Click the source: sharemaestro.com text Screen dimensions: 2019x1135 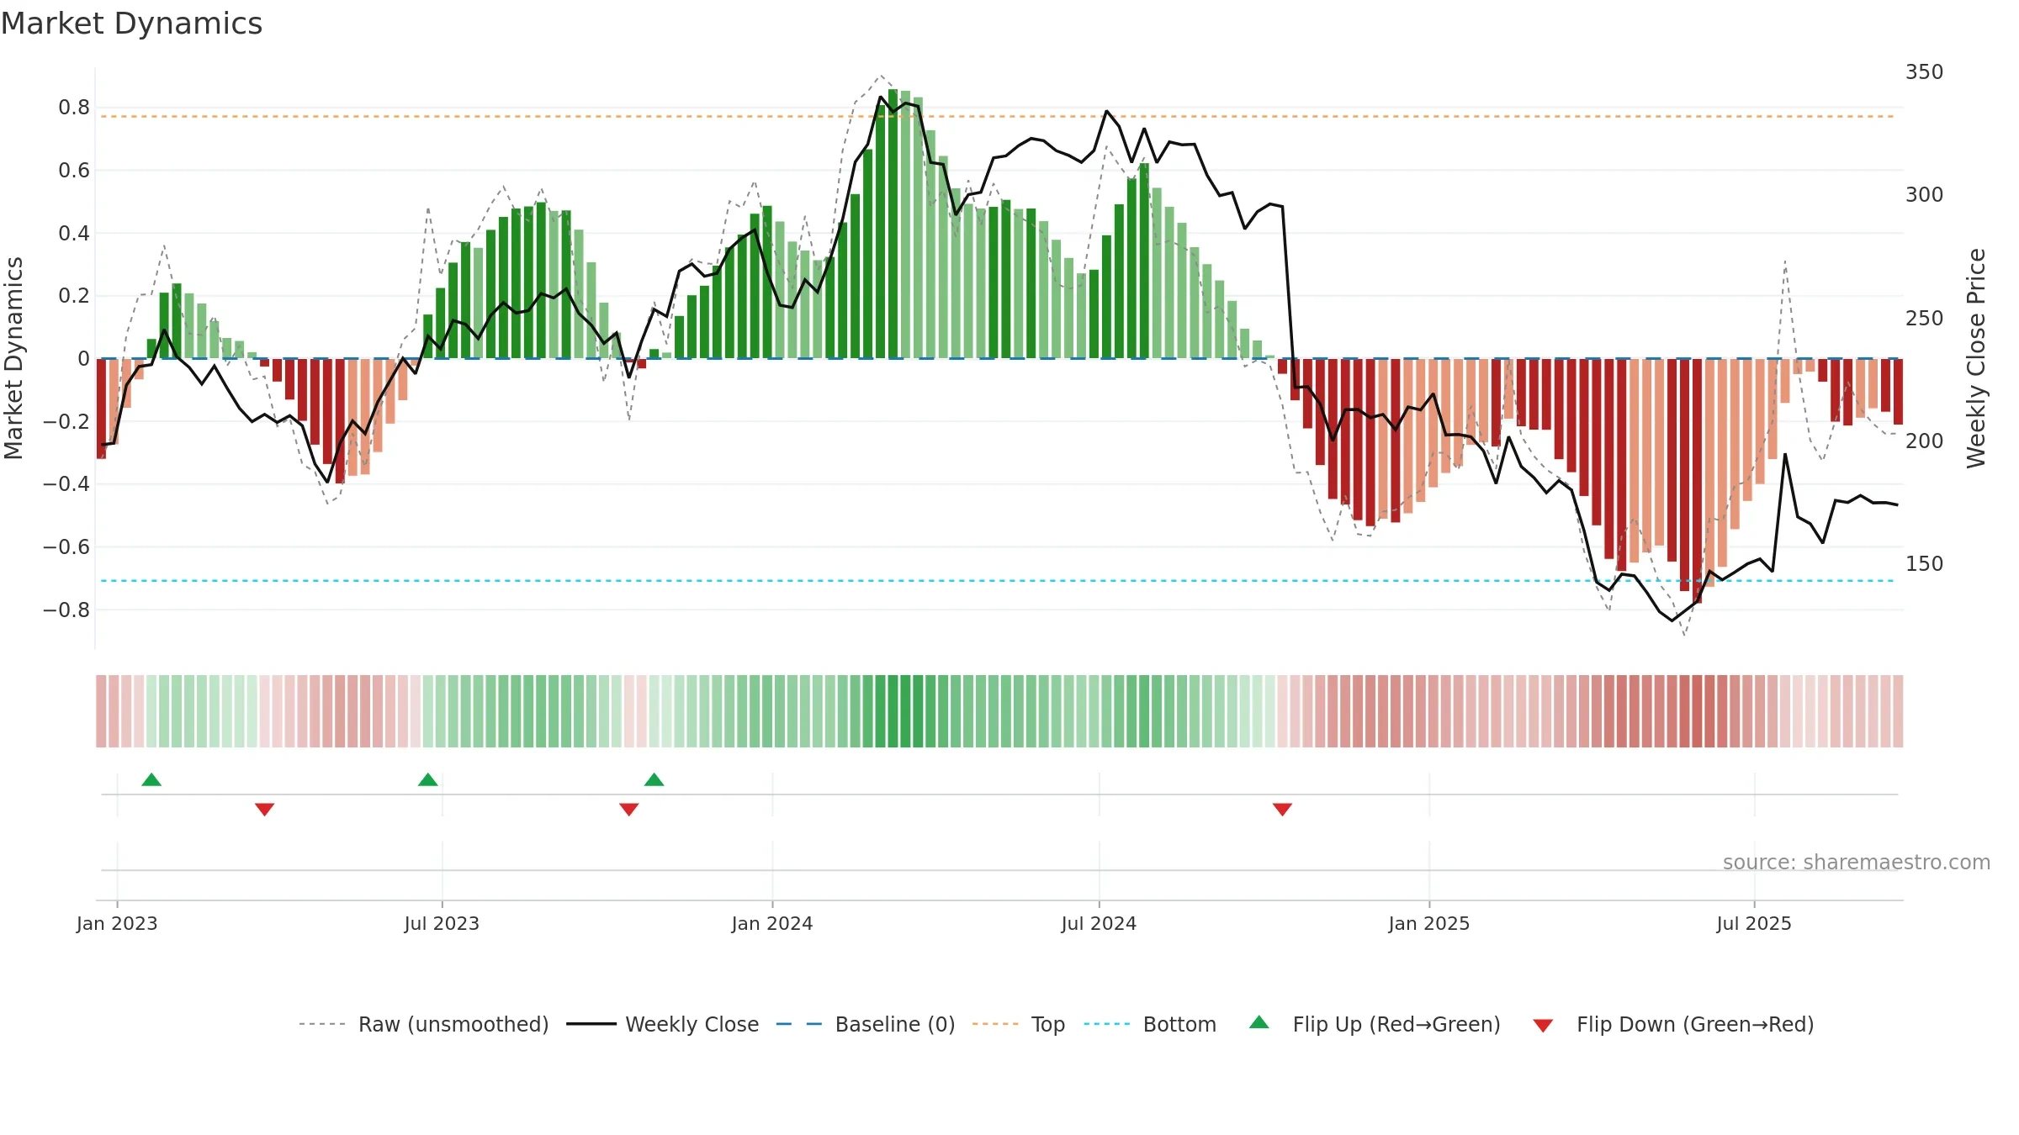coord(1857,863)
